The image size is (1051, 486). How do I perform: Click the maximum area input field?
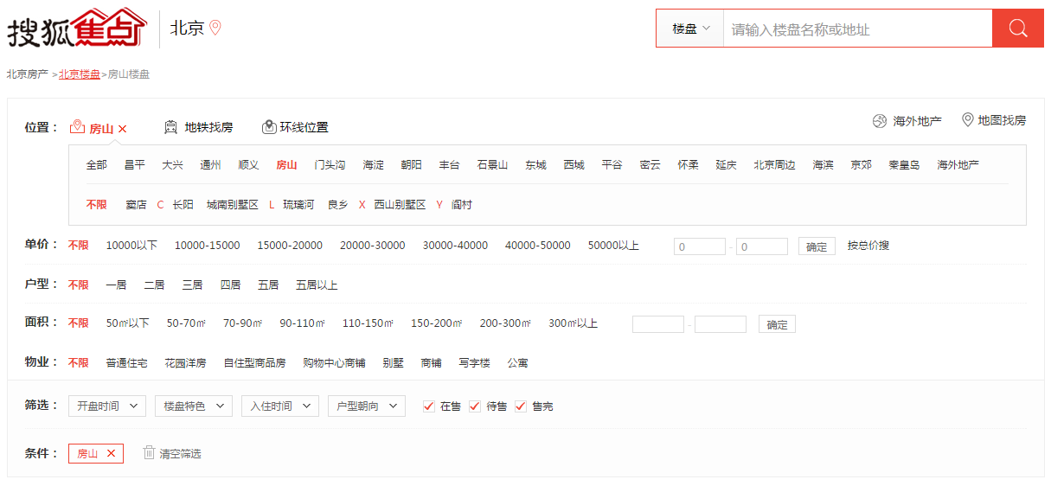coord(721,324)
